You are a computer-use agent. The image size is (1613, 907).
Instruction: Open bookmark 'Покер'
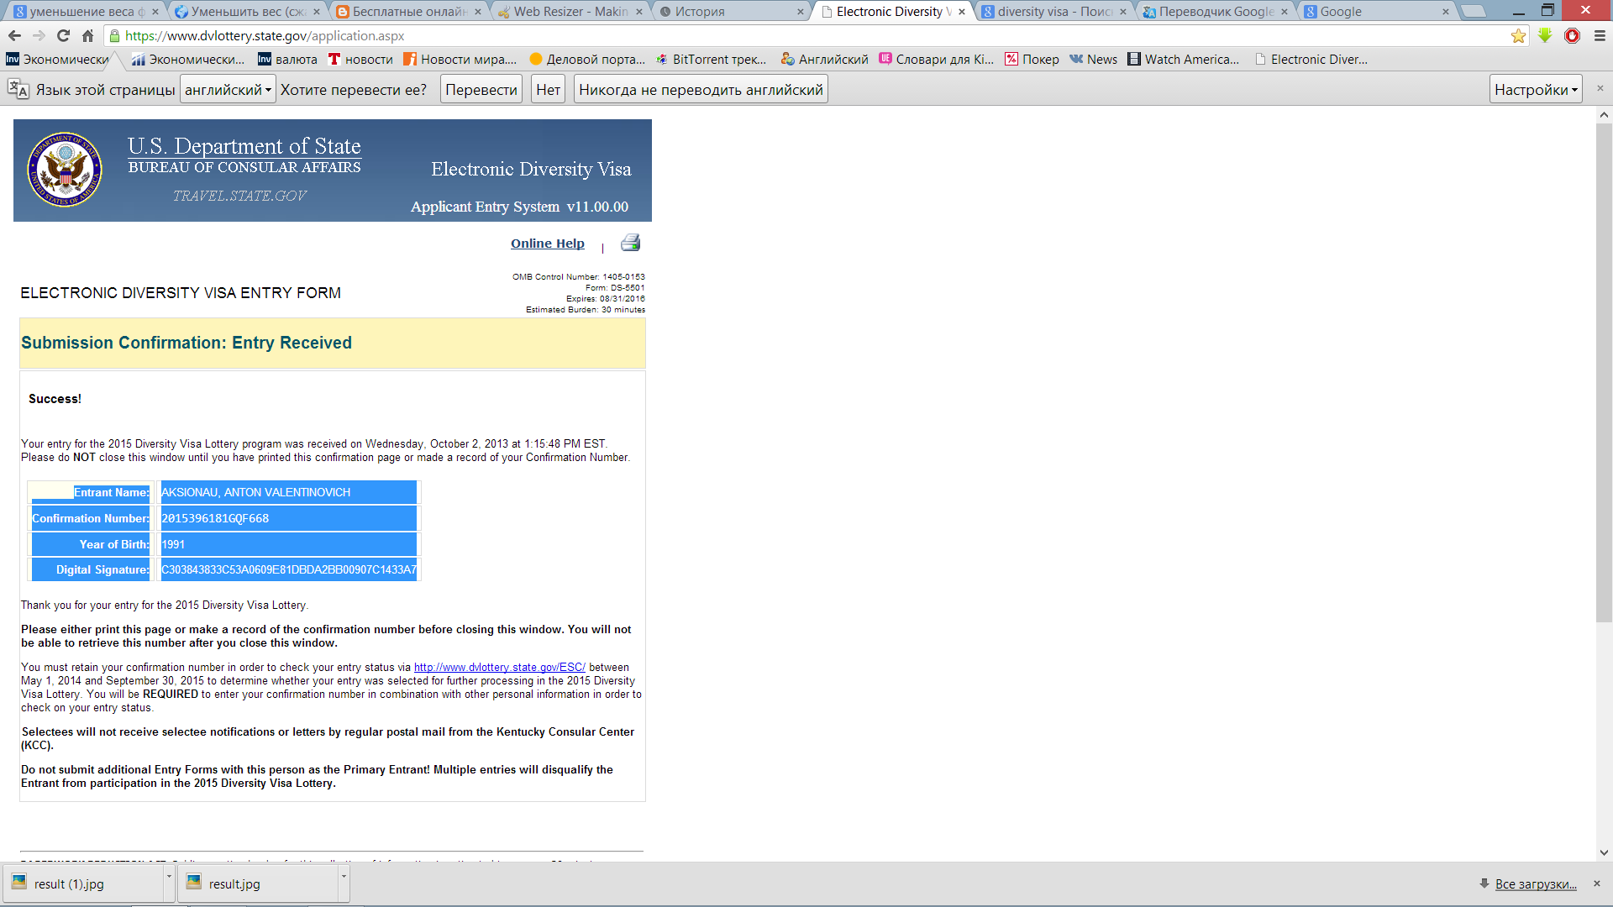[x=1032, y=59]
